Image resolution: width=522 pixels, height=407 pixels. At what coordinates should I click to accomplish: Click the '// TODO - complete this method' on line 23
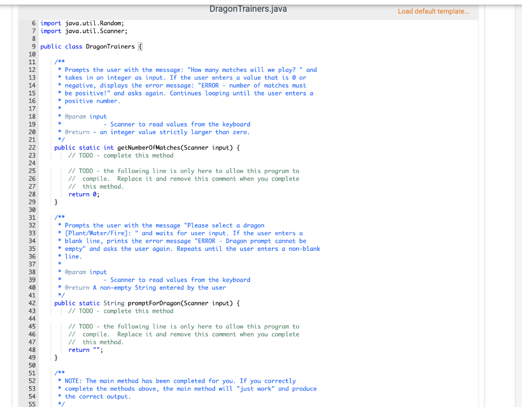tap(121, 156)
